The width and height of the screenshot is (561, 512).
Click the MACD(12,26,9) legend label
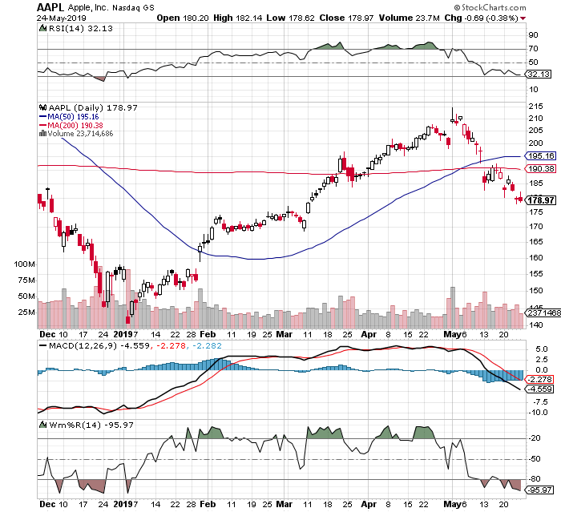tap(83, 346)
